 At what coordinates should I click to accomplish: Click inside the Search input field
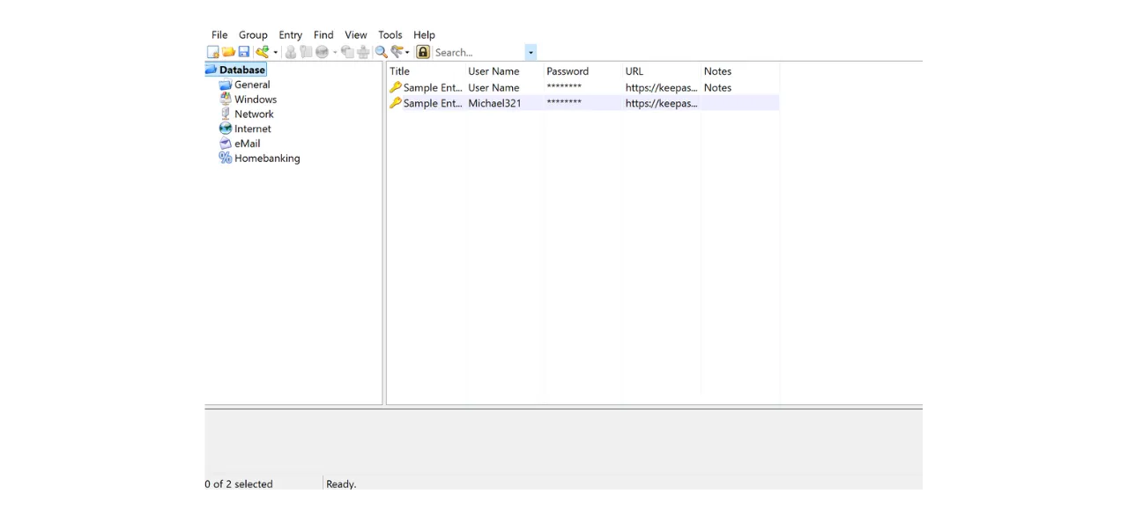[476, 52]
